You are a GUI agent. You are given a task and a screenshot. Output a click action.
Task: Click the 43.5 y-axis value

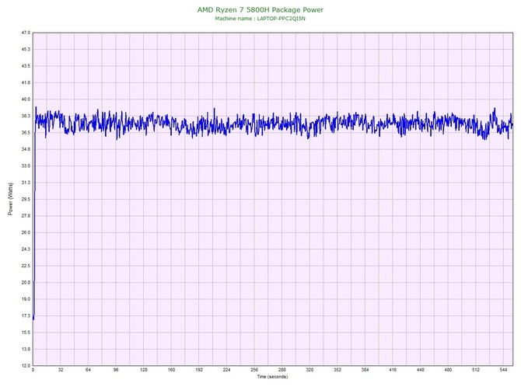(x=26, y=66)
